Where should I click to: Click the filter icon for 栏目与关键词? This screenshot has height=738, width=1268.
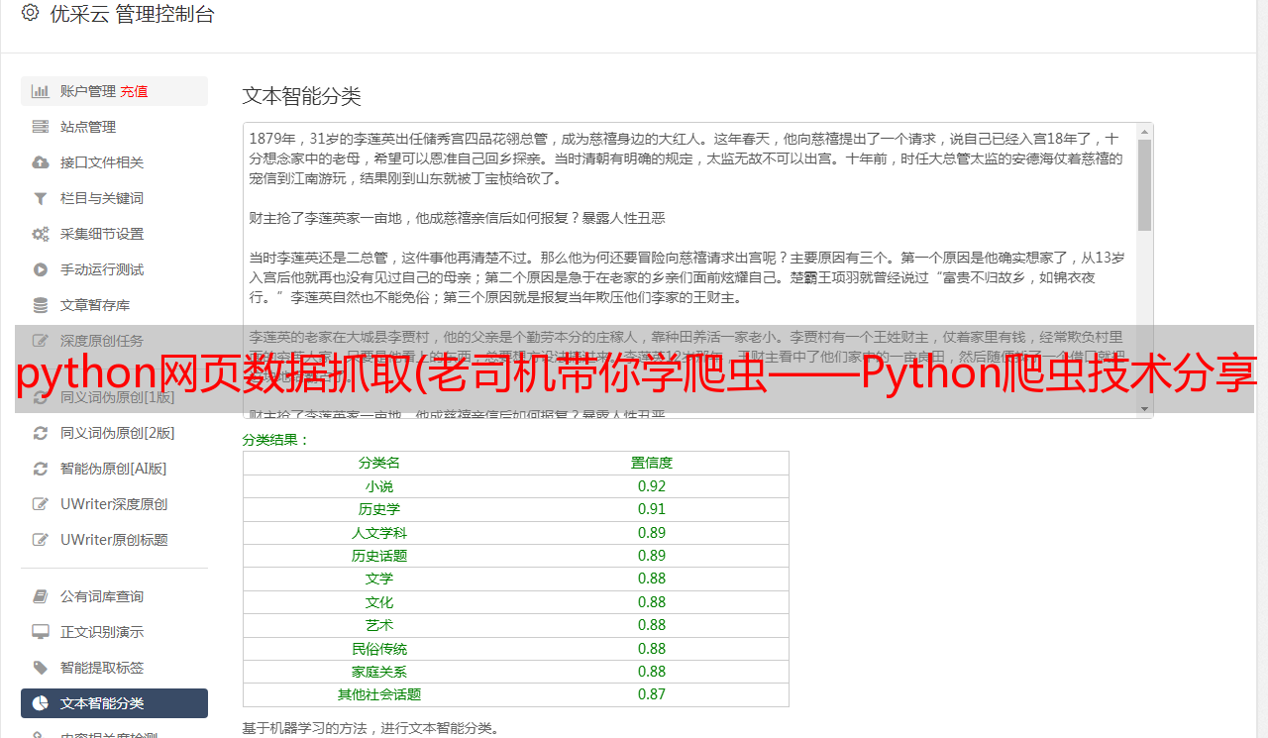tap(41, 198)
